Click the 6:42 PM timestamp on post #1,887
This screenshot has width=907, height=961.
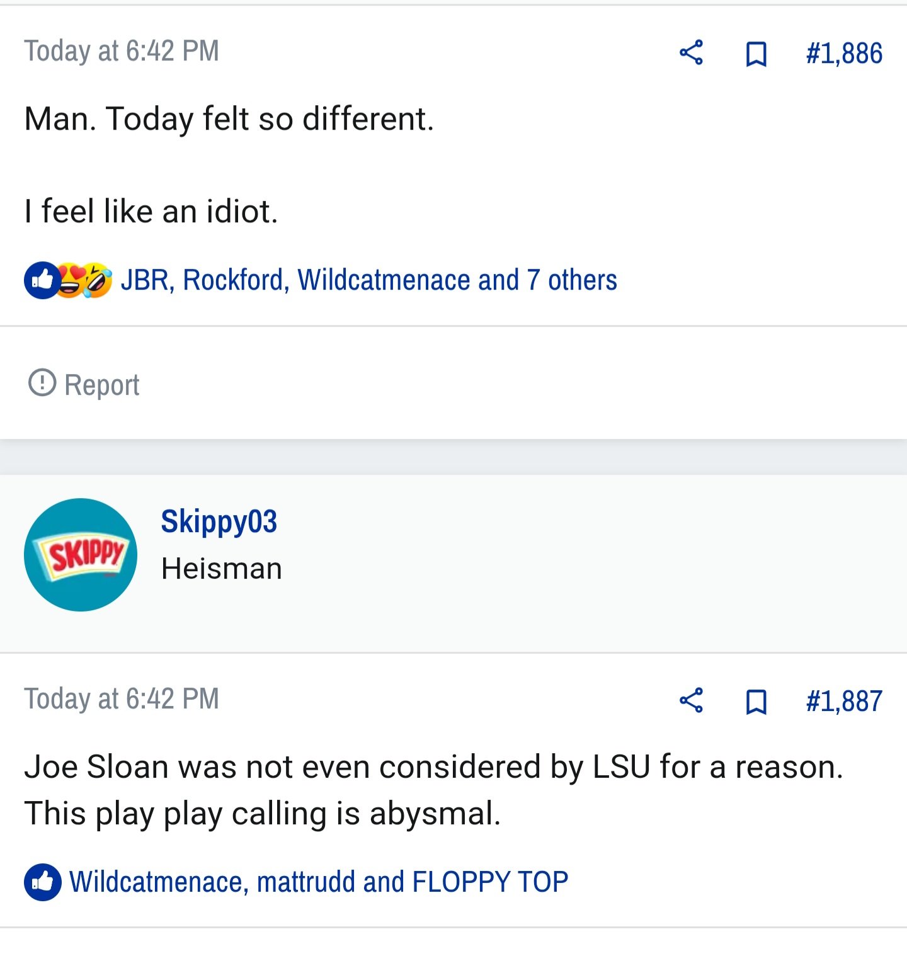(x=122, y=699)
